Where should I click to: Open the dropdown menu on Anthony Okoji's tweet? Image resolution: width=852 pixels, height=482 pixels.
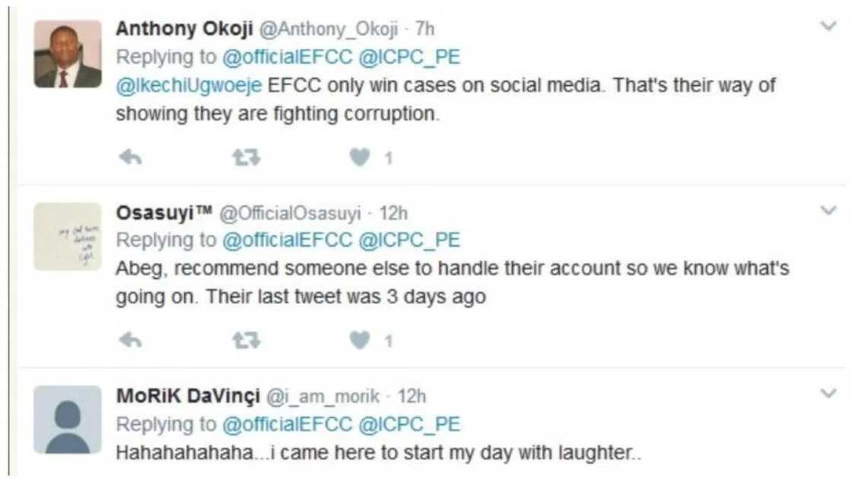coord(829,25)
